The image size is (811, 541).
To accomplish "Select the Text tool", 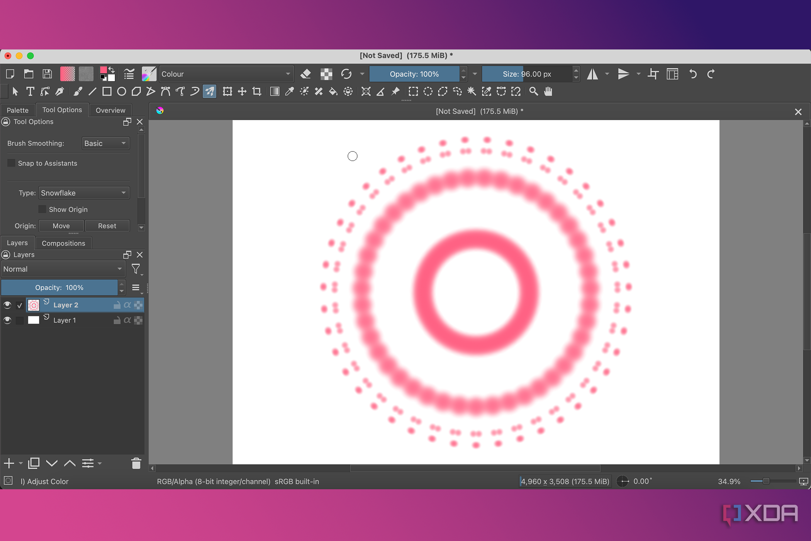I will tap(30, 92).
